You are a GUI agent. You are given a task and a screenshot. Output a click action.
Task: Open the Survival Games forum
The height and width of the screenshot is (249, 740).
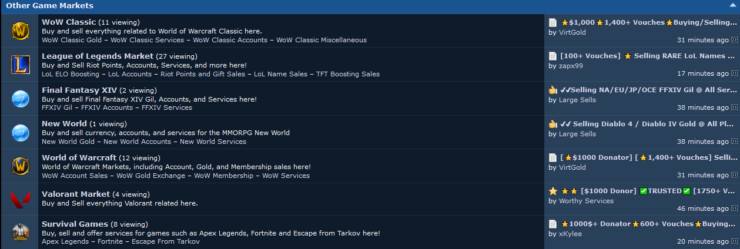pyautogui.click(x=75, y=224)
